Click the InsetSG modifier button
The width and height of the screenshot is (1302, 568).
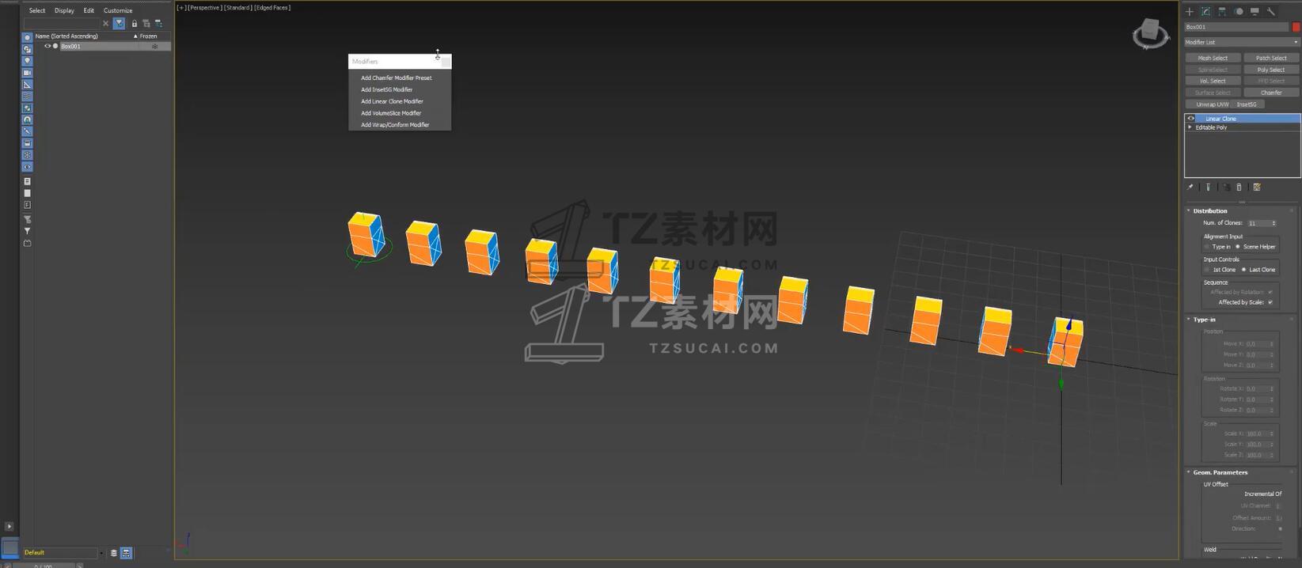tap(1247, 104)
